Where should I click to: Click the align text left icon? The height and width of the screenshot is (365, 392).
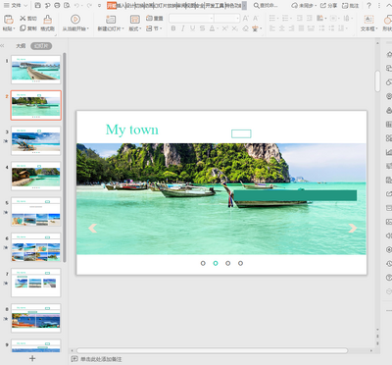tap(272, 28)
